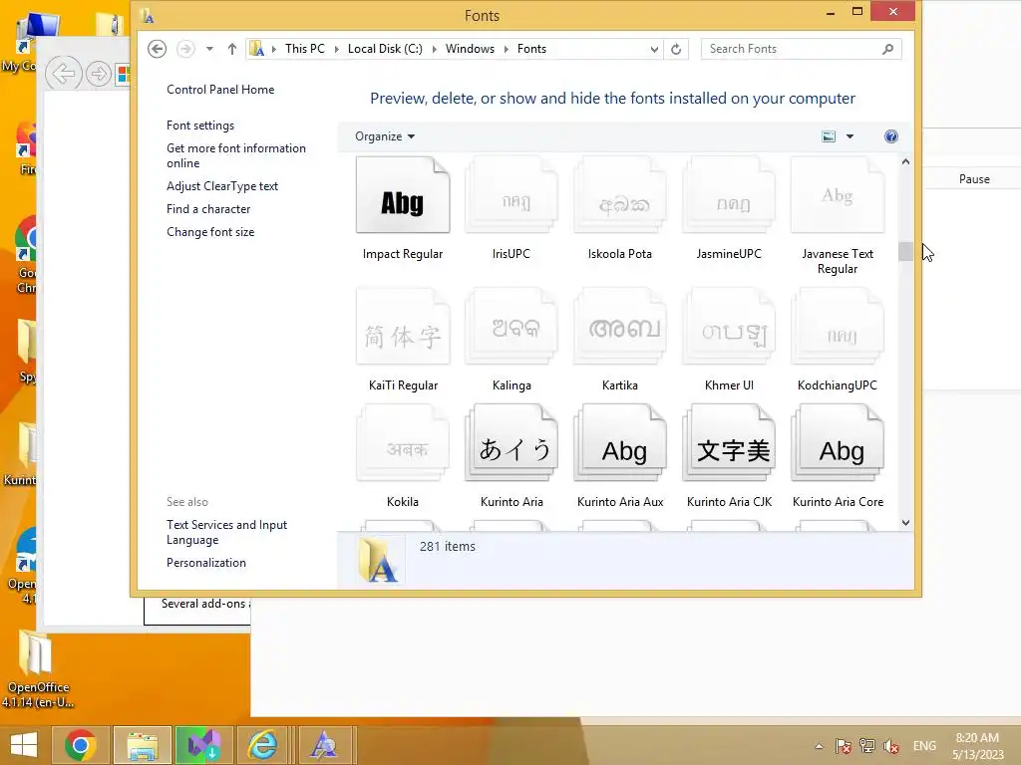Select the Kalinga font icon

click(511, 327)
